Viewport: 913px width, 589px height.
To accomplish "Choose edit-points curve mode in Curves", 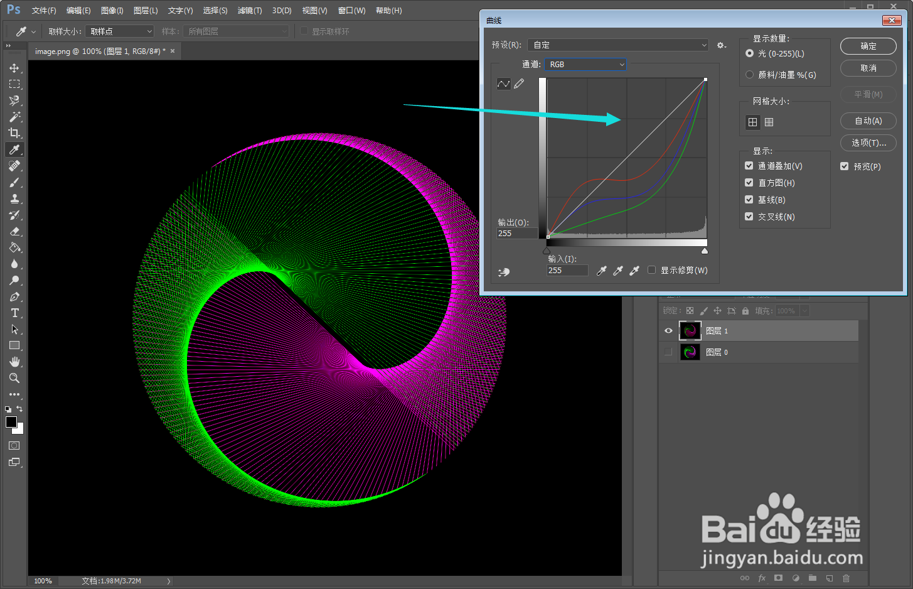I will click(x=504, y=84).
